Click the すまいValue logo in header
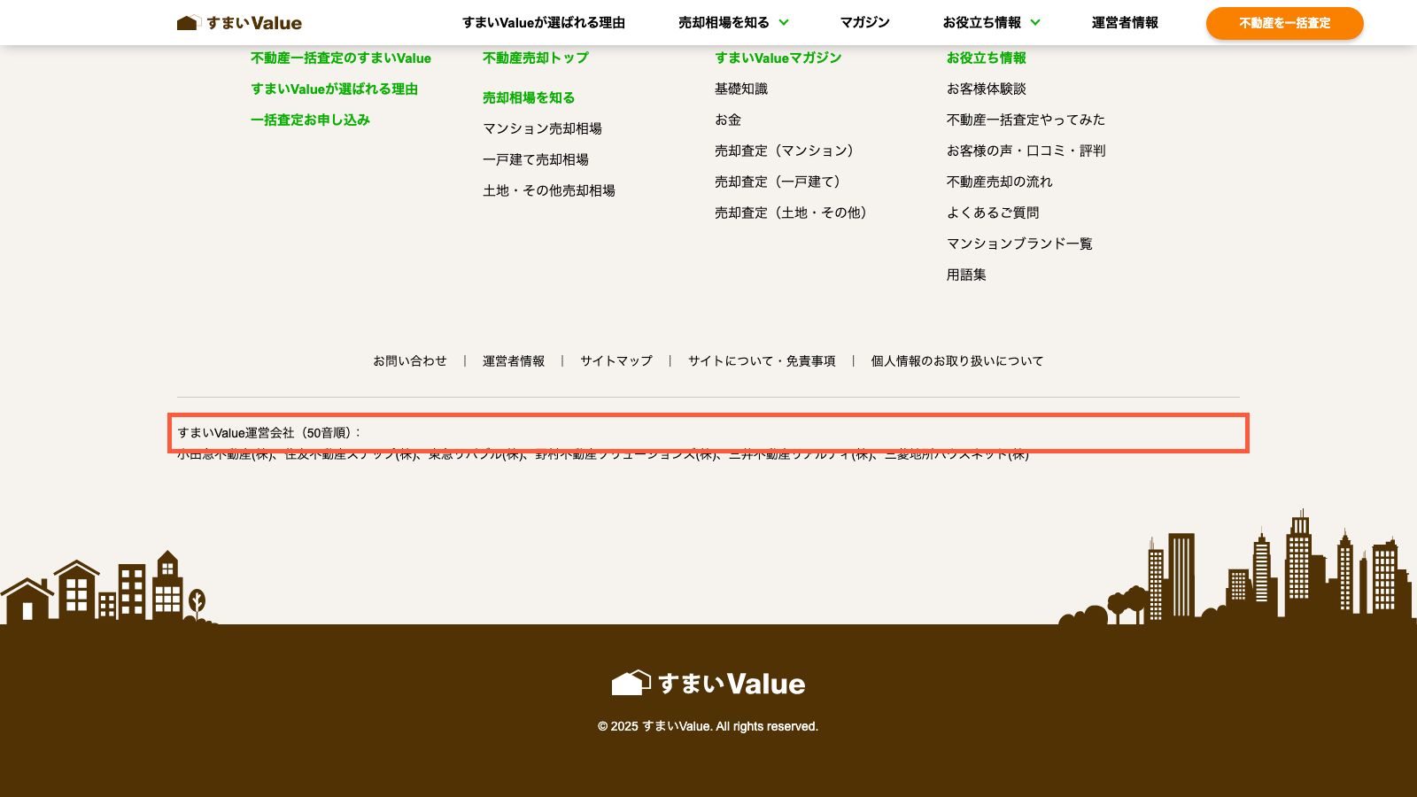Image resolution: width=1417 pixels, height=797 pixels. (x=239, y=23)
